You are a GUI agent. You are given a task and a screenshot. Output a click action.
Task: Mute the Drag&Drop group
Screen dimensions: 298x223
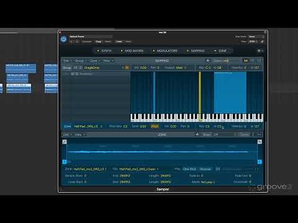coord(76,68)
